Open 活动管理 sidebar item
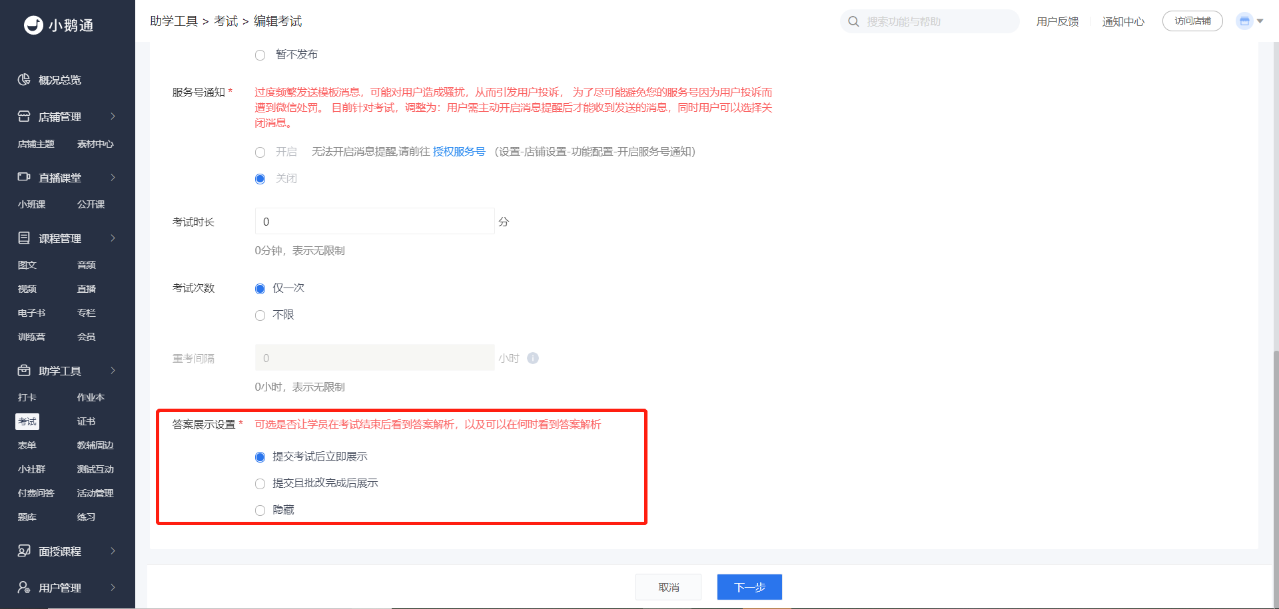The width and height of the screenshot is (1279, 609). coord(95,493)
